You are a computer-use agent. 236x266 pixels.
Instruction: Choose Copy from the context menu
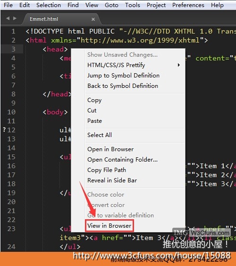click(x=135, y=100)
